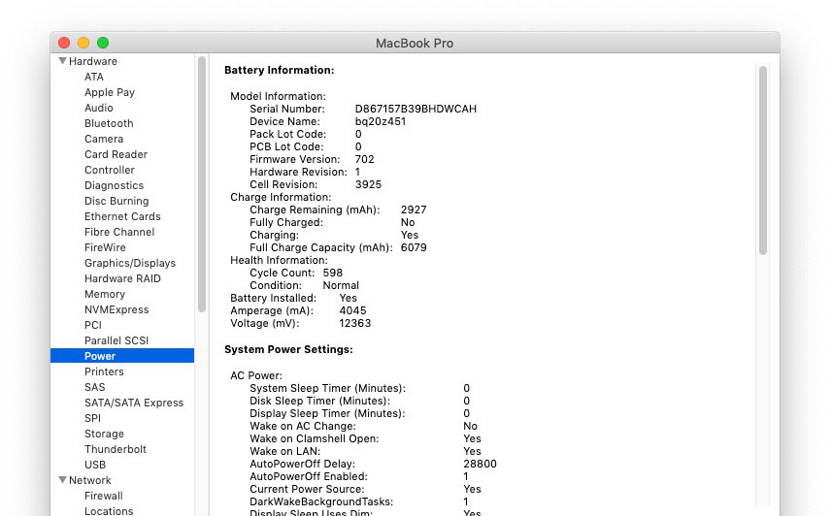Click the details pane scrollbar thumb

tap(763, 160)
